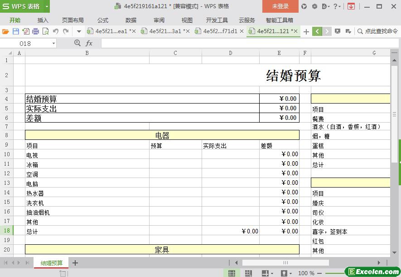Click zoom out minus on zoom slider
Screen dimensions: 401x277
click(320, 273)
